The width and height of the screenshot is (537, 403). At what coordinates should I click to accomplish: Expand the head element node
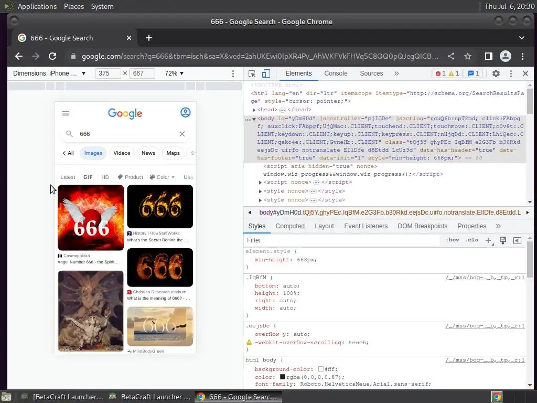click(254, 110)
